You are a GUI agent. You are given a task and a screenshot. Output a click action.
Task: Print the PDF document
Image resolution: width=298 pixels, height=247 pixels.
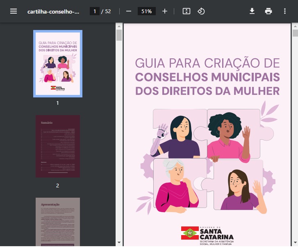pos(268,11)
